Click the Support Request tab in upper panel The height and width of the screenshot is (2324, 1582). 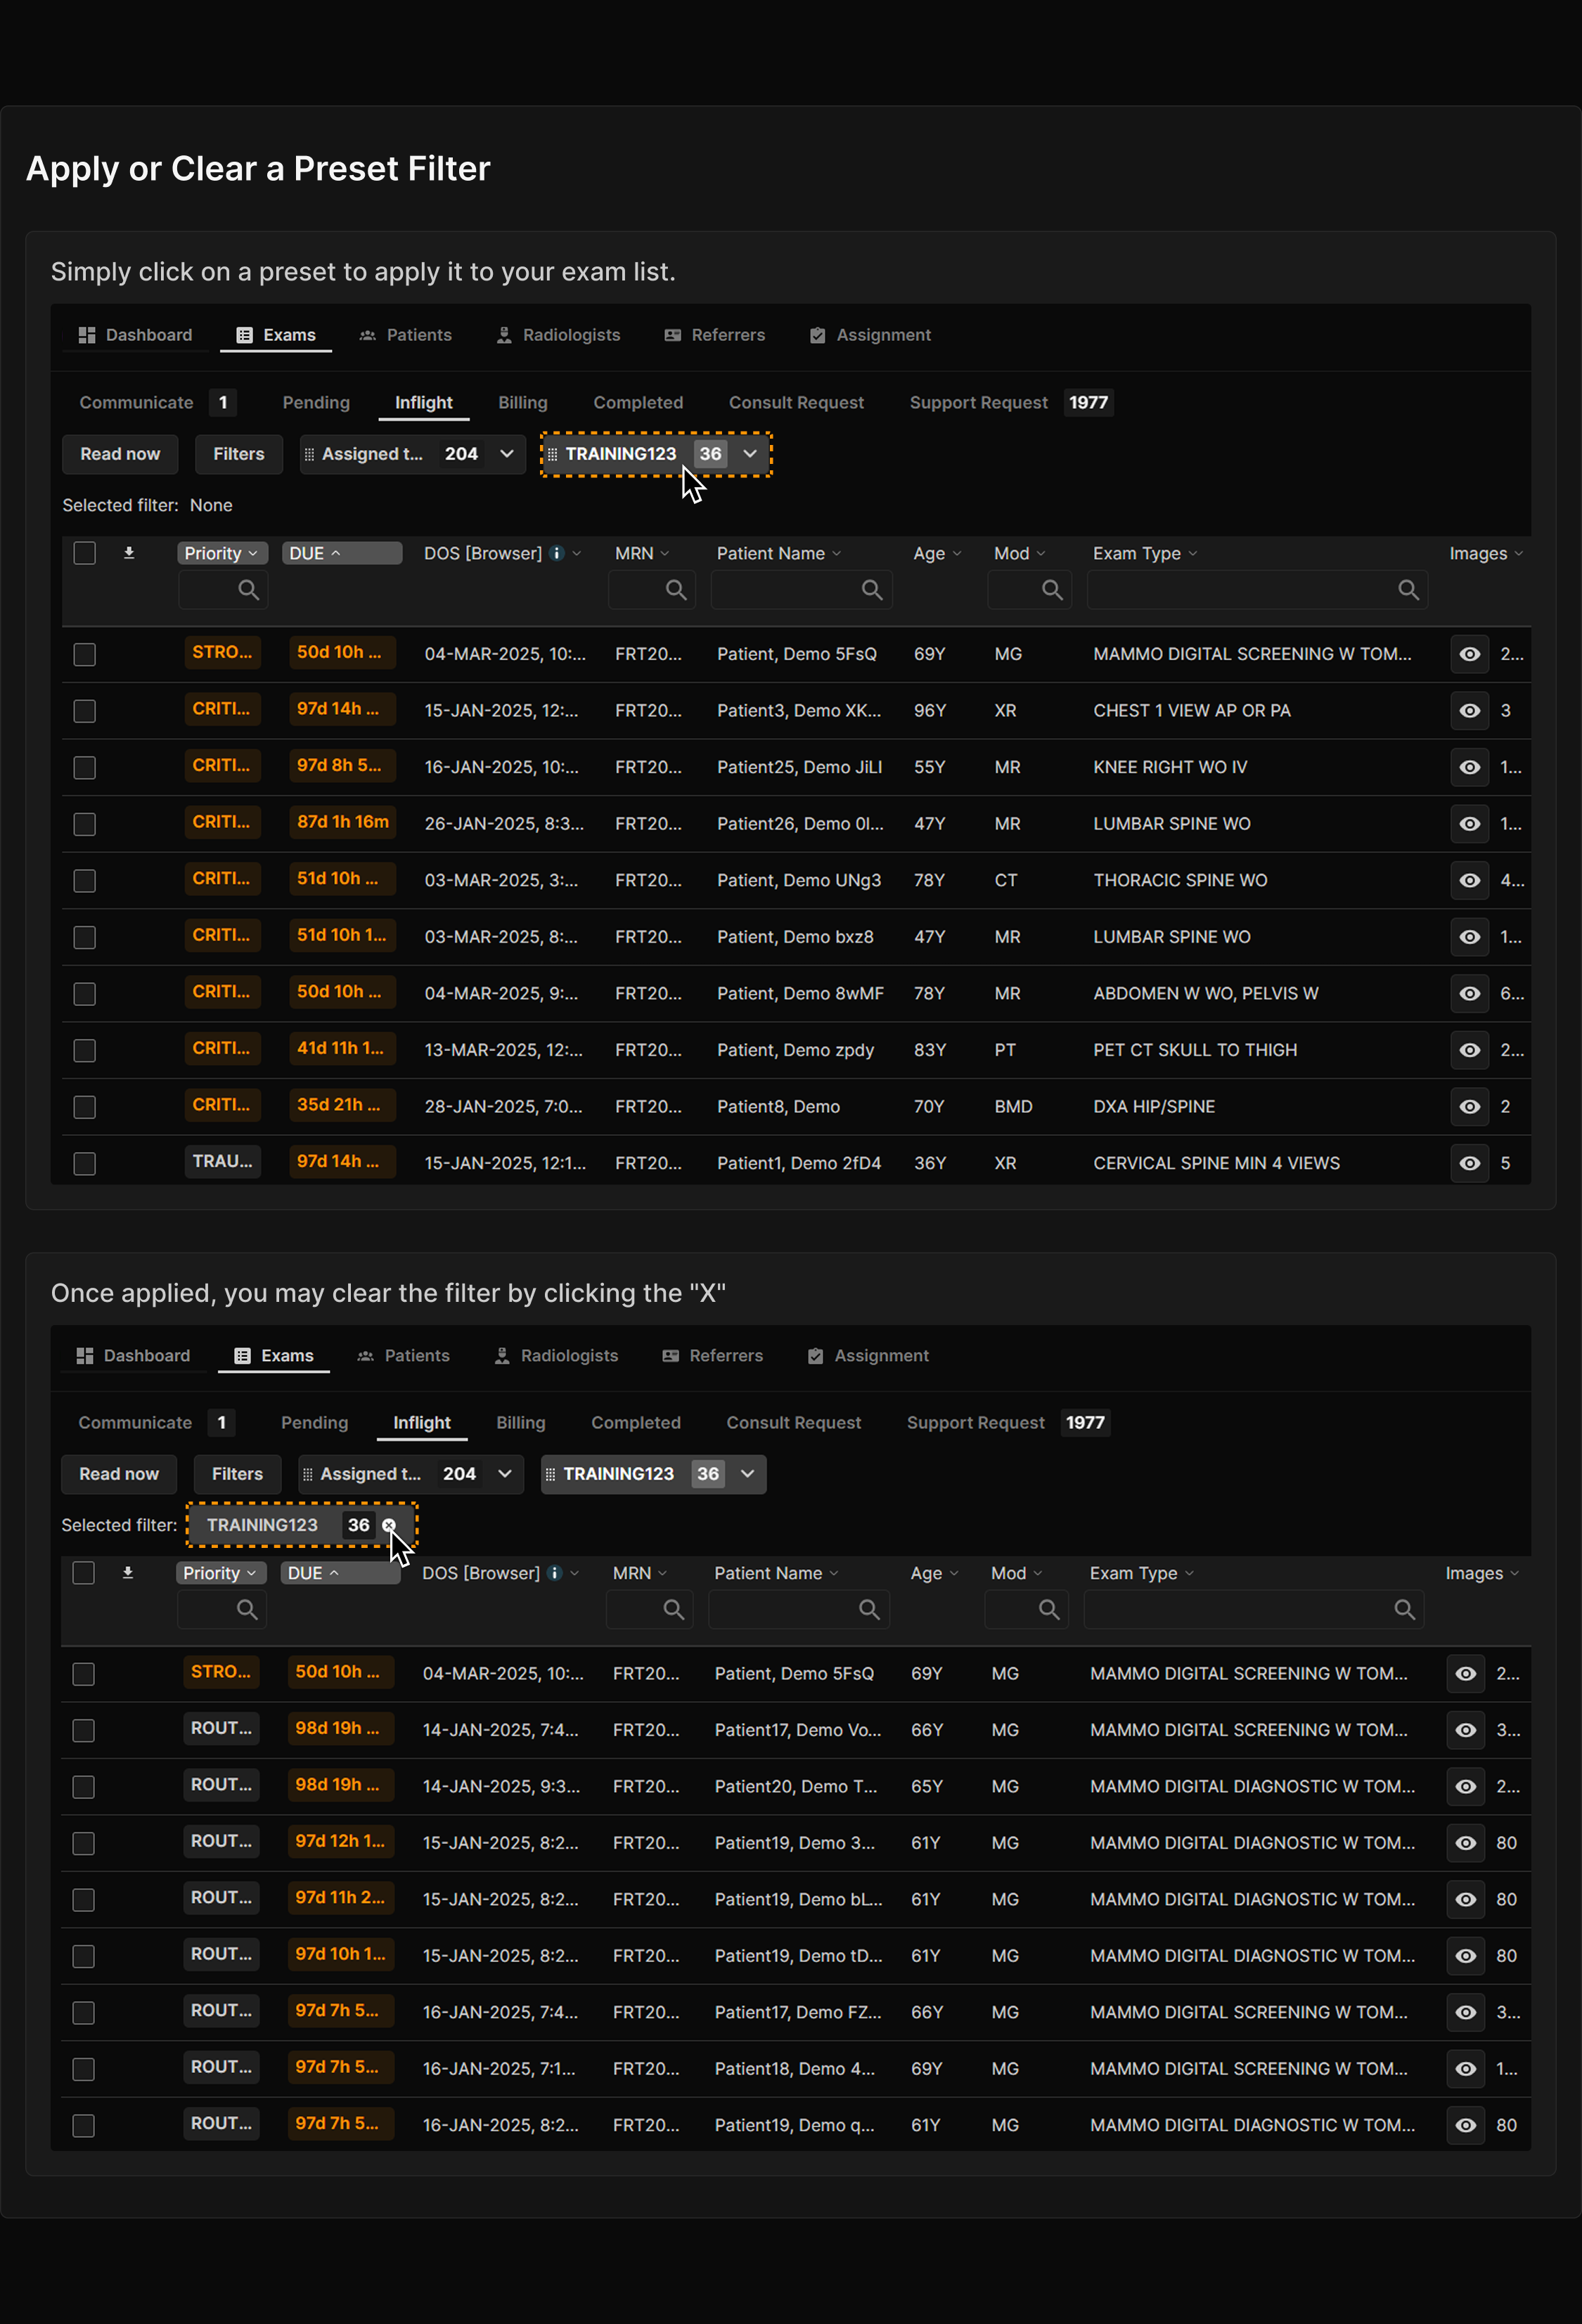[1010, 402]
